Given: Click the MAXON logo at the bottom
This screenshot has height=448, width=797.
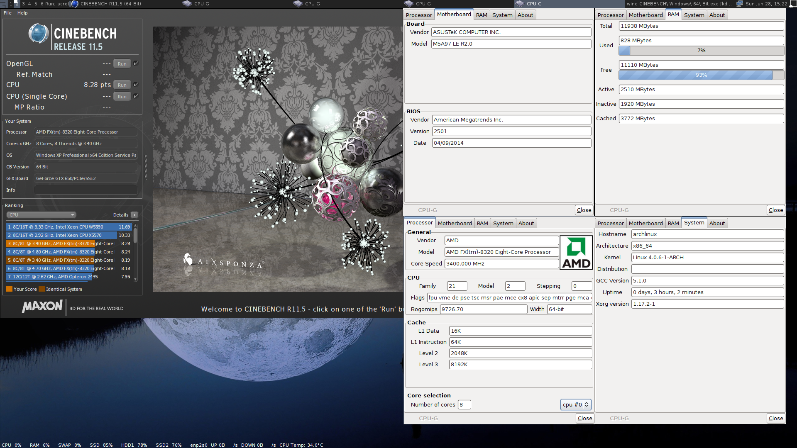Looking at the screenshot, I should tap(42, 306).
